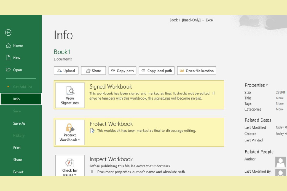This screenshot has width=287, height=191.
Task: Click the Size value 236KB
Action: click(x=280, y=92)
